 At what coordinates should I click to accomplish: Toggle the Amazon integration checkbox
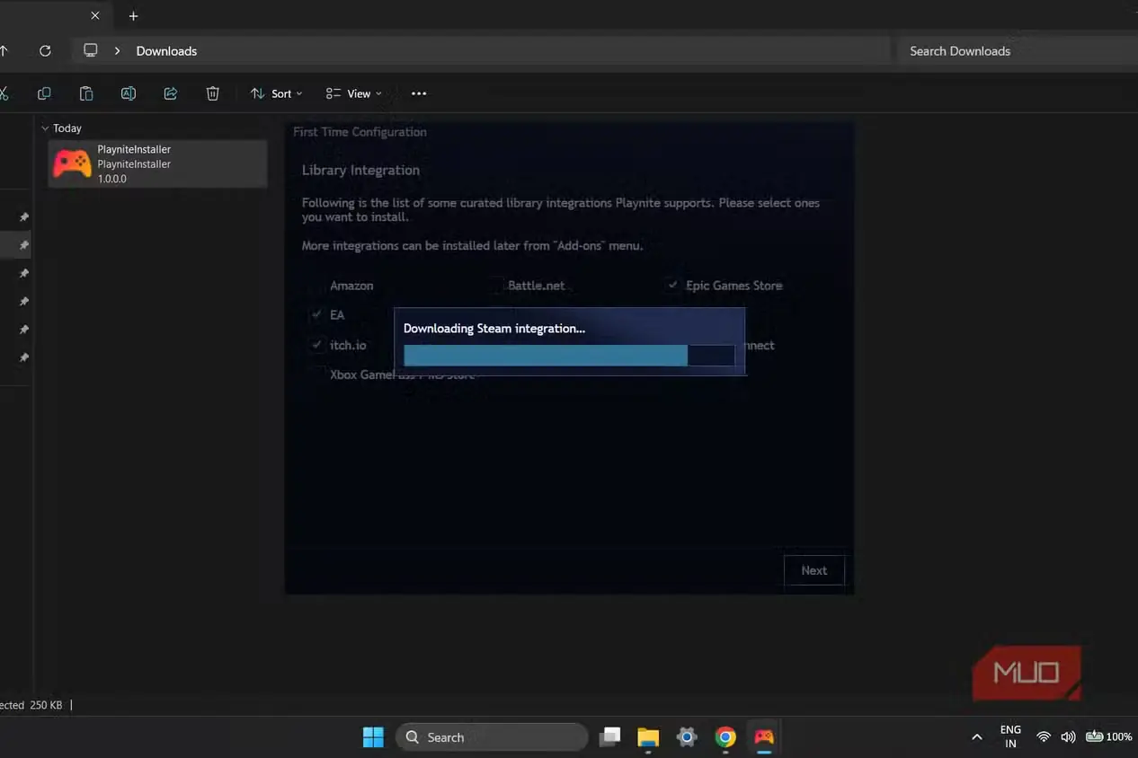click(x=316, y=286)
